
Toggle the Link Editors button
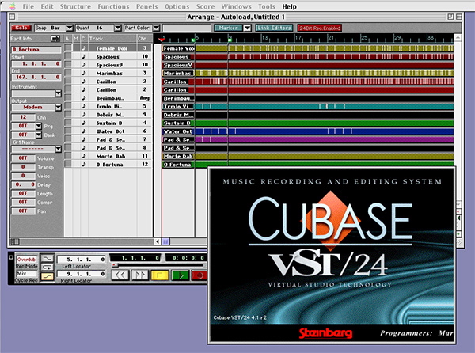tap(274, 28)
